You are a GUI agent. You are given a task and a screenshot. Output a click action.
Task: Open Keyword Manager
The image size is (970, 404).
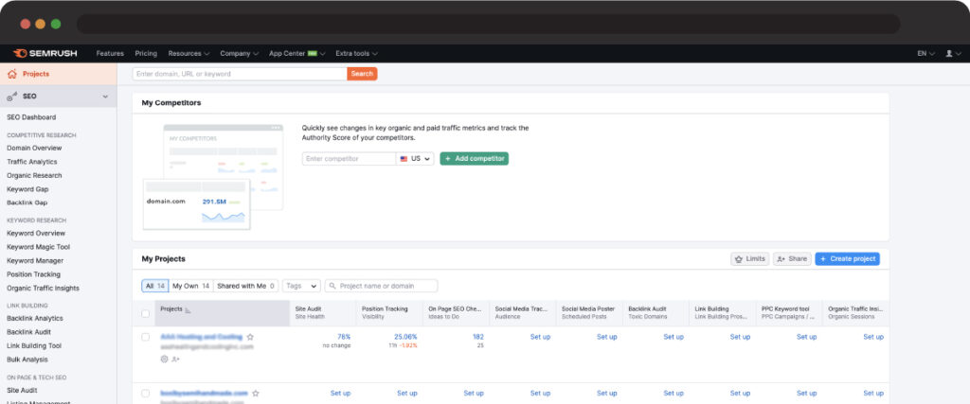[x=35, y=261]
